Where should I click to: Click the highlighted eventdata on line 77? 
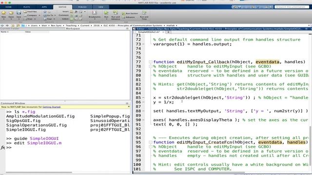pos(268,62)
